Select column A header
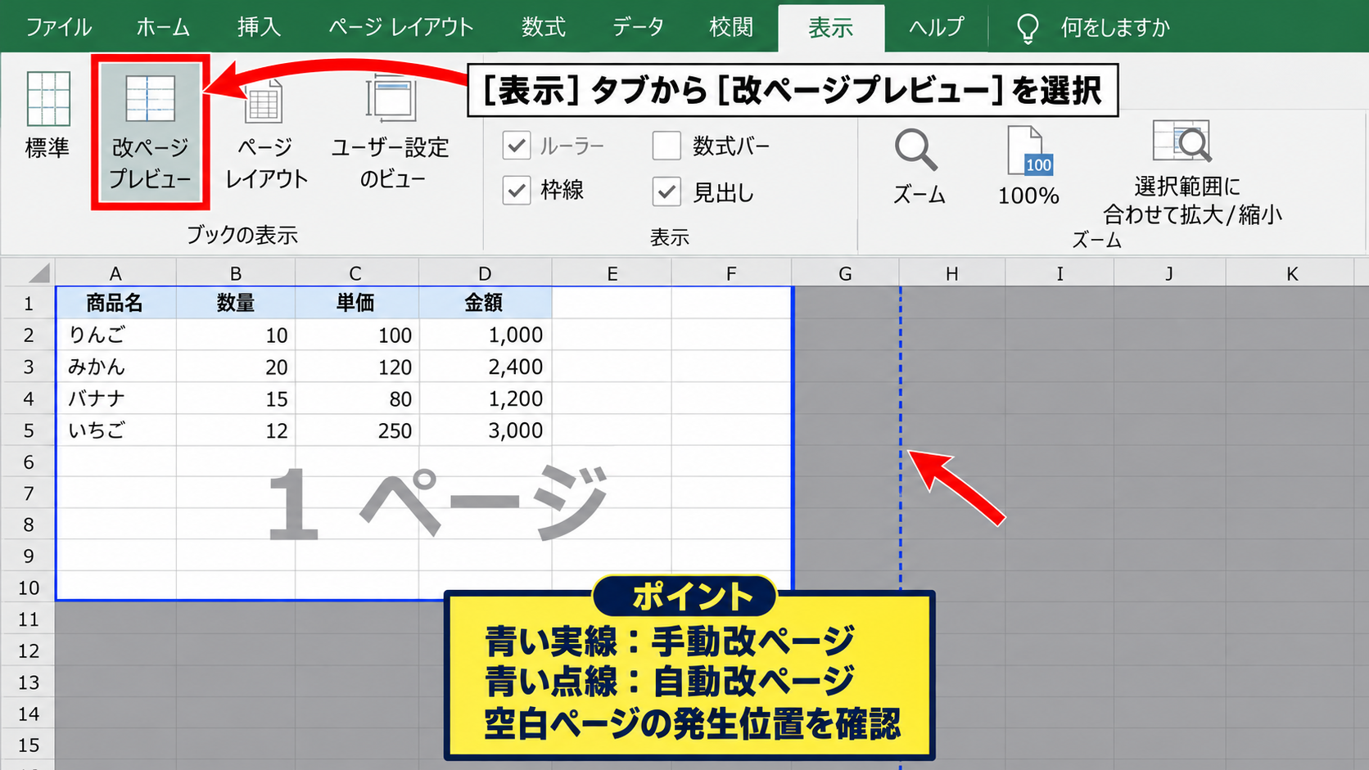Screen dimensions: 1369x770 (115, 273)
